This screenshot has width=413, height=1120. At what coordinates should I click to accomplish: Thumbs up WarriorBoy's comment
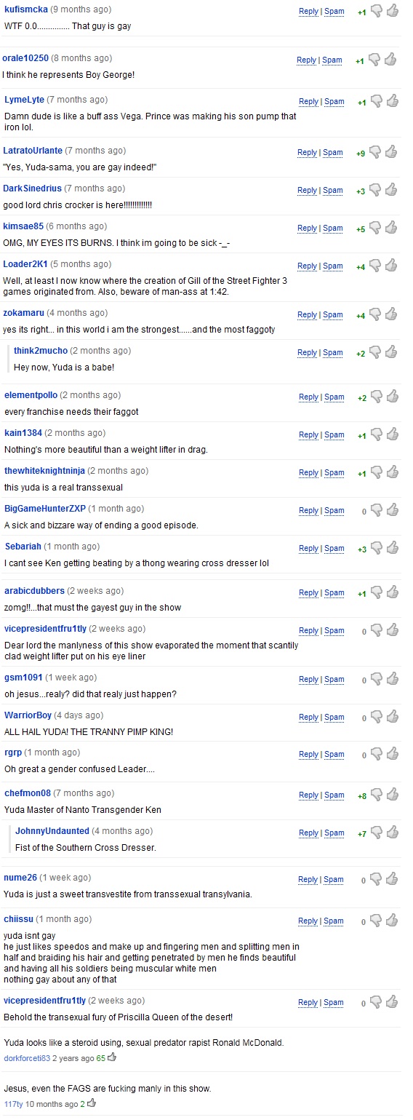point(393,717)
